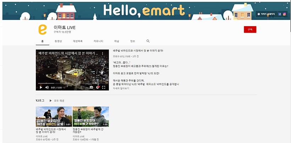Viewport: 291px width, 143px height.
Task: Open the 1:55 배추밭에 간 까닭은 thumbnail
Action: point(91,116)
